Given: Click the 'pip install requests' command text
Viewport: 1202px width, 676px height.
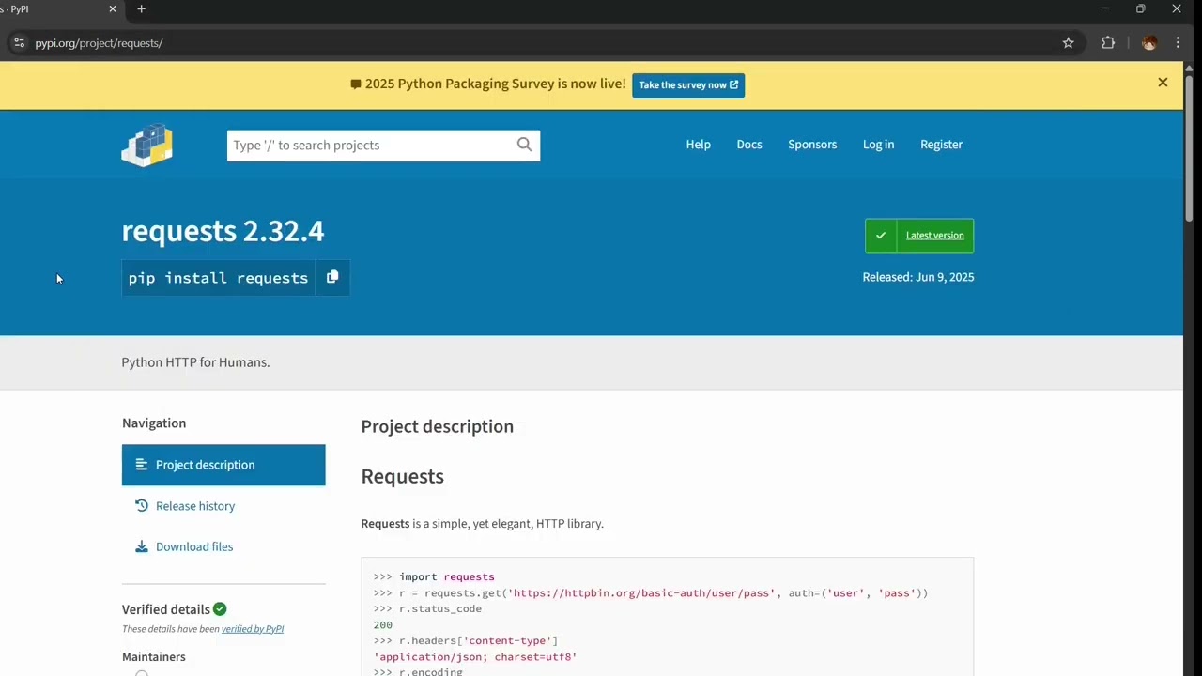Looking at the screenshot, I should (x=218, y=278).
